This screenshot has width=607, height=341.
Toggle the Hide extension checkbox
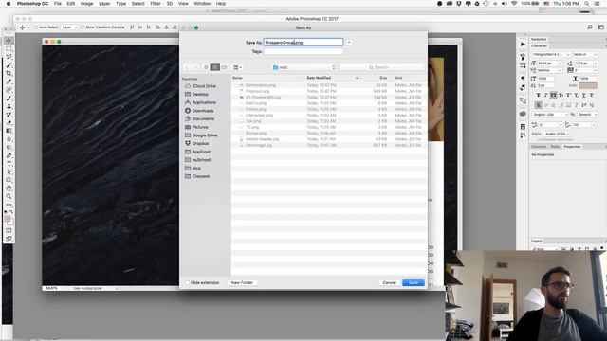coord(187,282)
